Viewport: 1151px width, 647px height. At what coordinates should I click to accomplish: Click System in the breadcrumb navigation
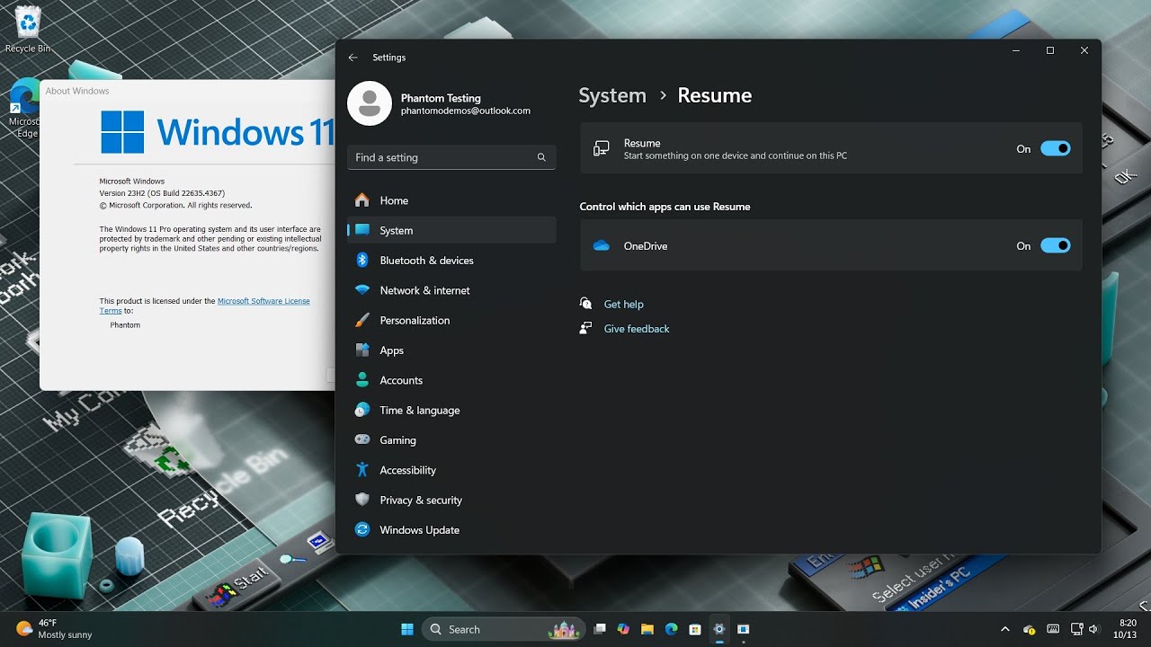tap(612, 95)
